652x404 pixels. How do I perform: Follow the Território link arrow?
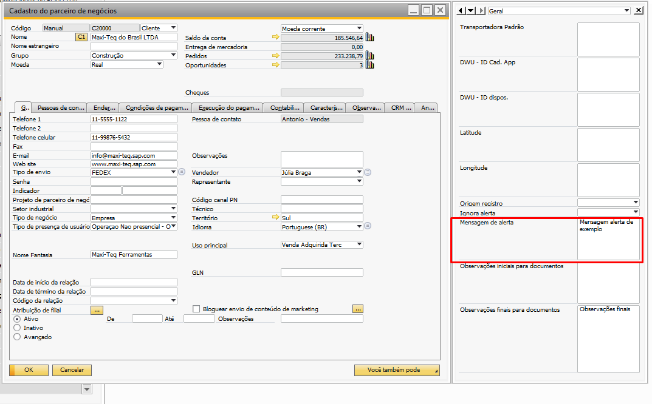click(275, 217)
